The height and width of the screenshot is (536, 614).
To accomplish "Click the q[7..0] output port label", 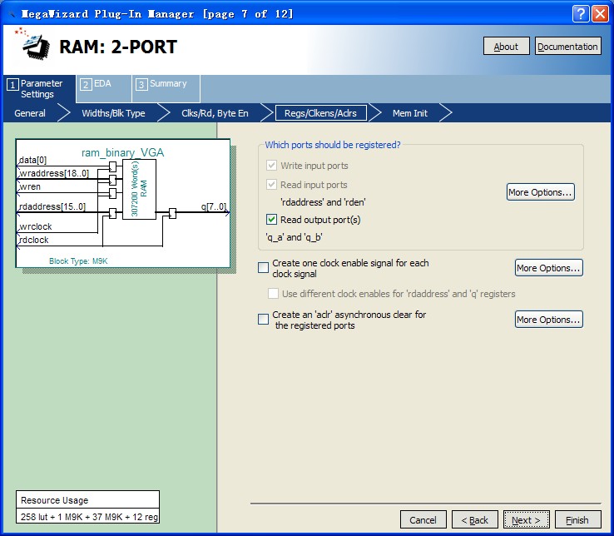I will [214, 206].
